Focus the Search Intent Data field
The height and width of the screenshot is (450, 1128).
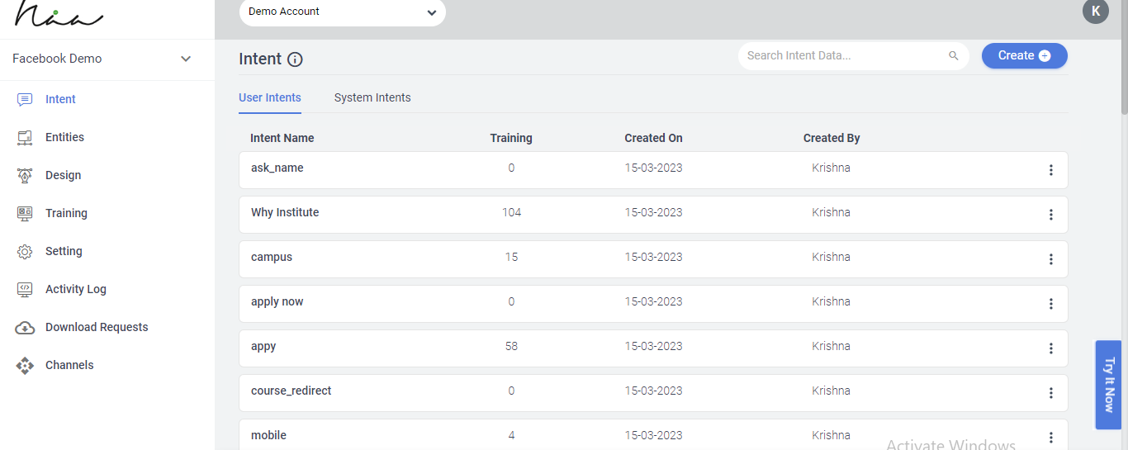tap(842, 56)
